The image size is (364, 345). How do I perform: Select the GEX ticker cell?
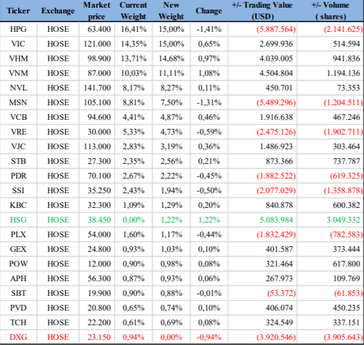coord(18,249)
